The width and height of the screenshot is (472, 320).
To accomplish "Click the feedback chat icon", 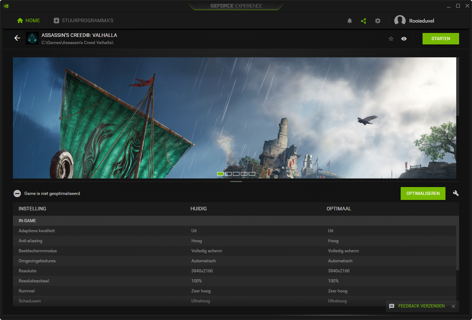I will (x=392, y=306).
